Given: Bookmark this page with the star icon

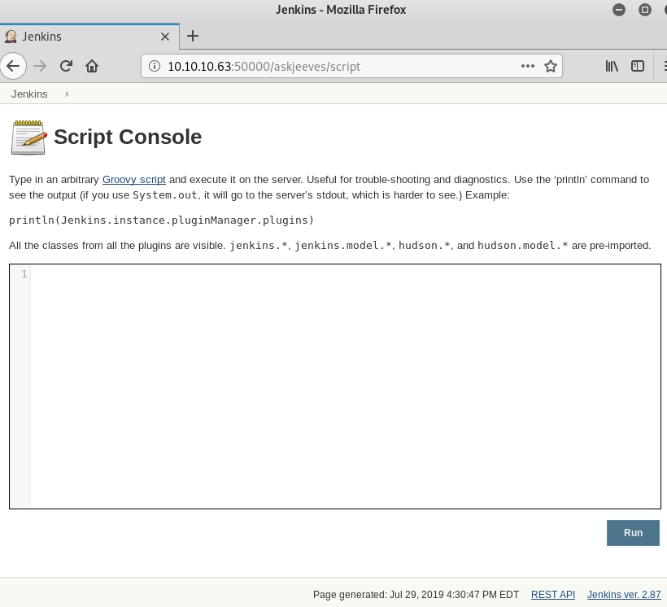Looking at the screenshot, I should [551, 66].
